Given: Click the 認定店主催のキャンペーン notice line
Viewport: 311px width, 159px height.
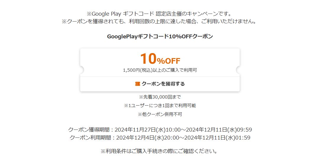Looking at the screenshot, I should 160,14.
